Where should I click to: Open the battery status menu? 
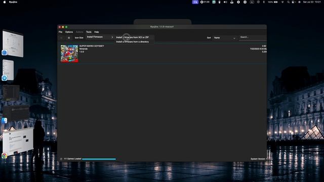coord(273,2)
